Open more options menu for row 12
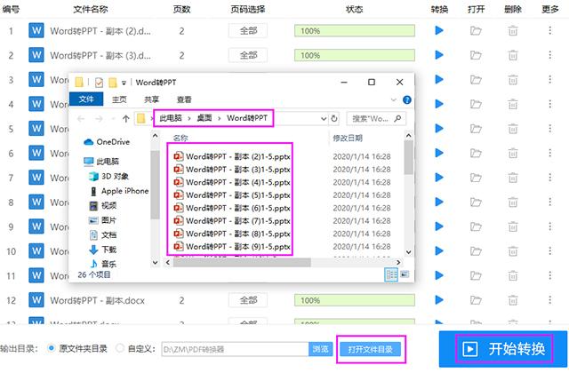This screenshot has height=373, width=569. pyautogui.click(x=550, y=300)
